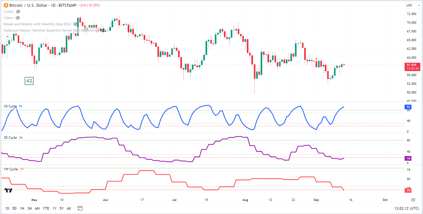Click the Jun date label on time axis

tap(105, 200)
